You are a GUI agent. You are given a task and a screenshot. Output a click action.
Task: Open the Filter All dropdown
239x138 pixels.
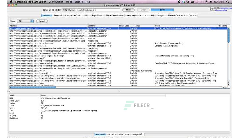25,21
